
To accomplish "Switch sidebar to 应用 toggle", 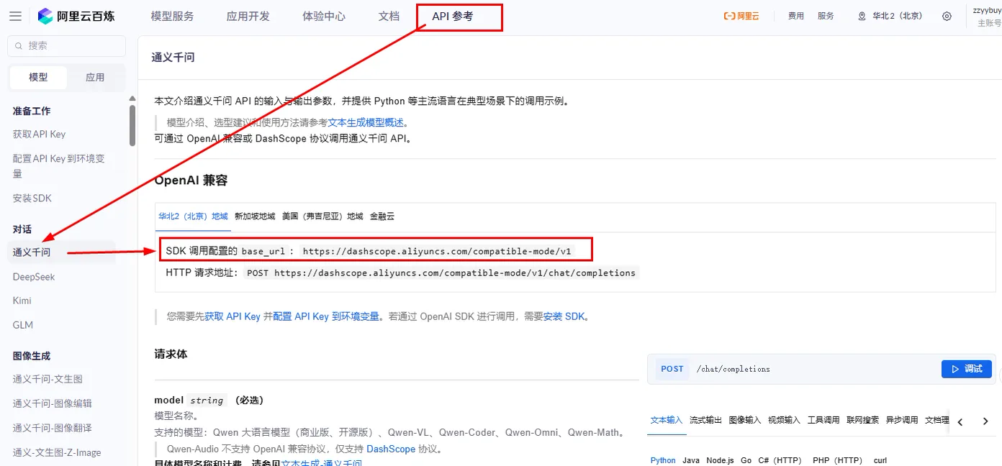I will (x=95, y=77).
